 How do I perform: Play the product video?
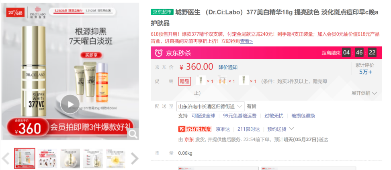coord(70,104)
